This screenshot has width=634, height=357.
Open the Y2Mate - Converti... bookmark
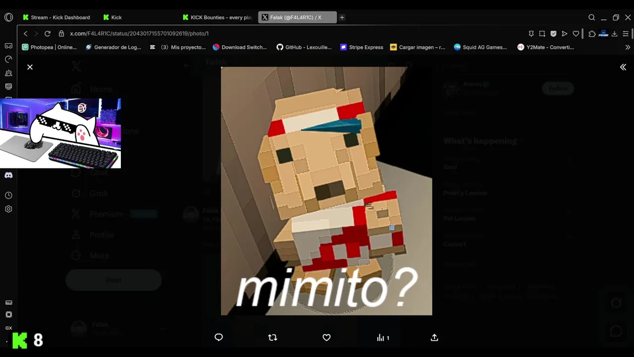545,48
